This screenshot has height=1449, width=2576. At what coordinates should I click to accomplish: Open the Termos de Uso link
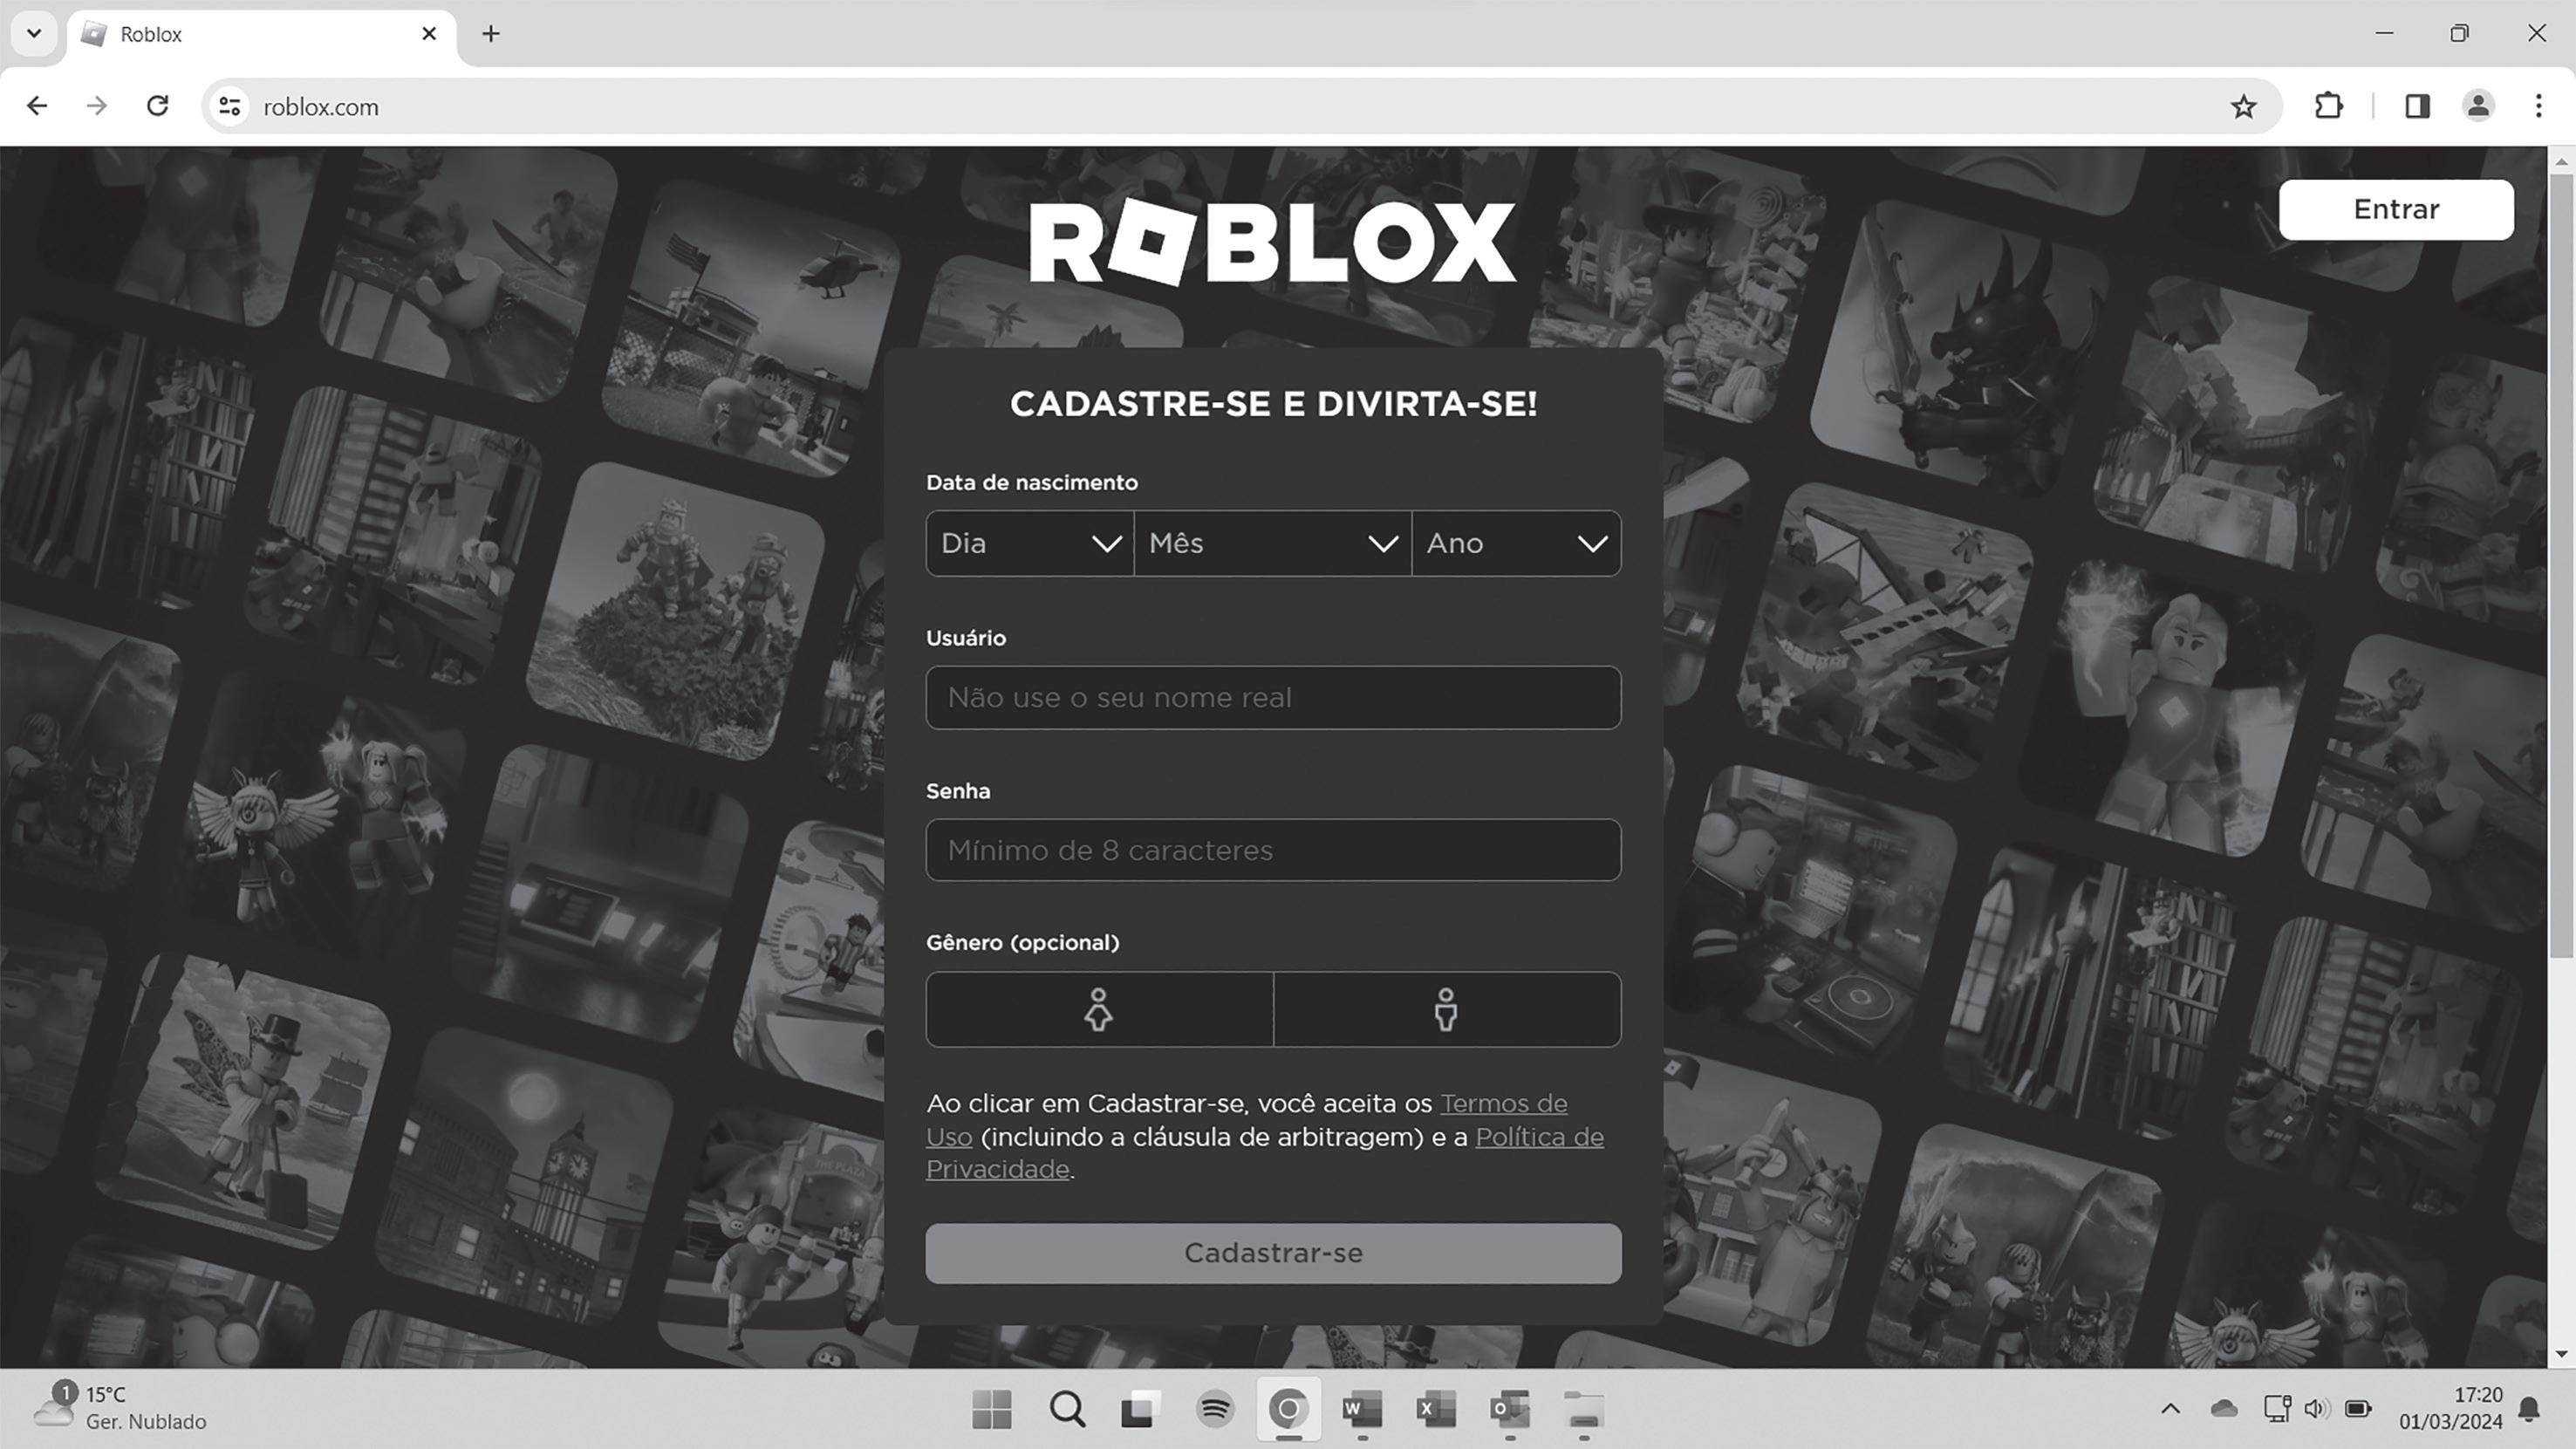1502,1104
